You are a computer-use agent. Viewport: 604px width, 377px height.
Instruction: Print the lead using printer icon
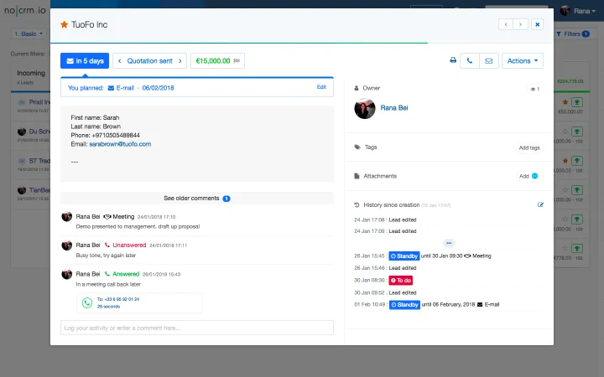point(453,60)
